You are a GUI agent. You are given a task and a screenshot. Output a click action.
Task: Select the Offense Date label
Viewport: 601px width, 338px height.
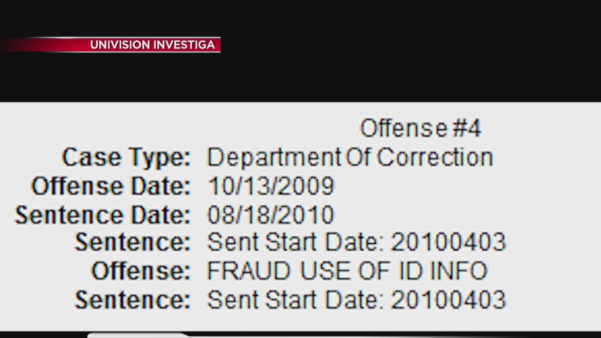(x=111, y=186)
